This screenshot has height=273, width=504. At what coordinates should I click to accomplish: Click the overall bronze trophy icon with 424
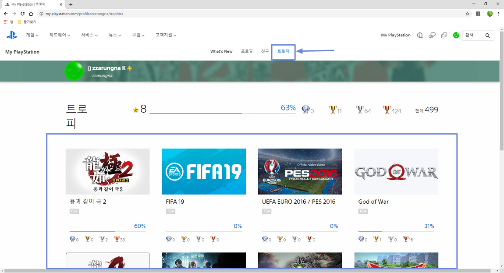coord(387,110)
